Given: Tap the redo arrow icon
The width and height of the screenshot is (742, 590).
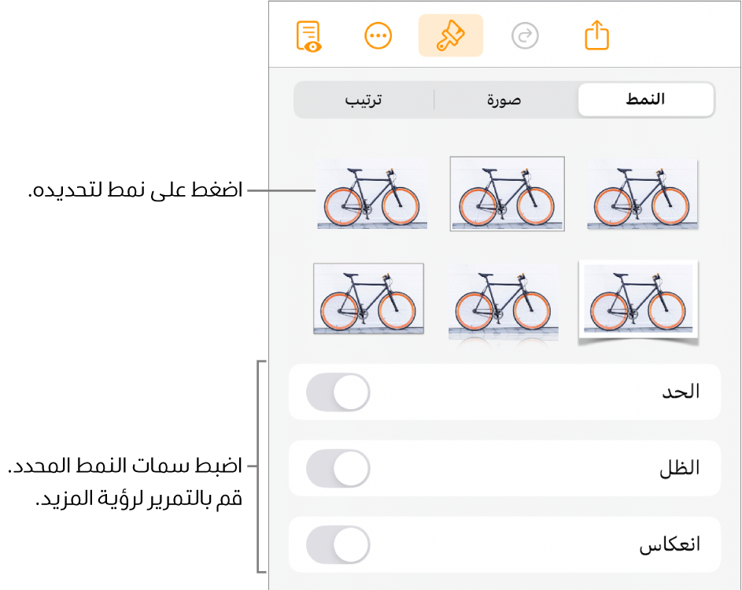Looking at the screenshot, I should click(524, 36).
